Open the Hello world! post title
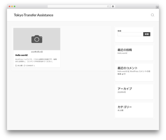166x140 pixels. coord(22,55)
